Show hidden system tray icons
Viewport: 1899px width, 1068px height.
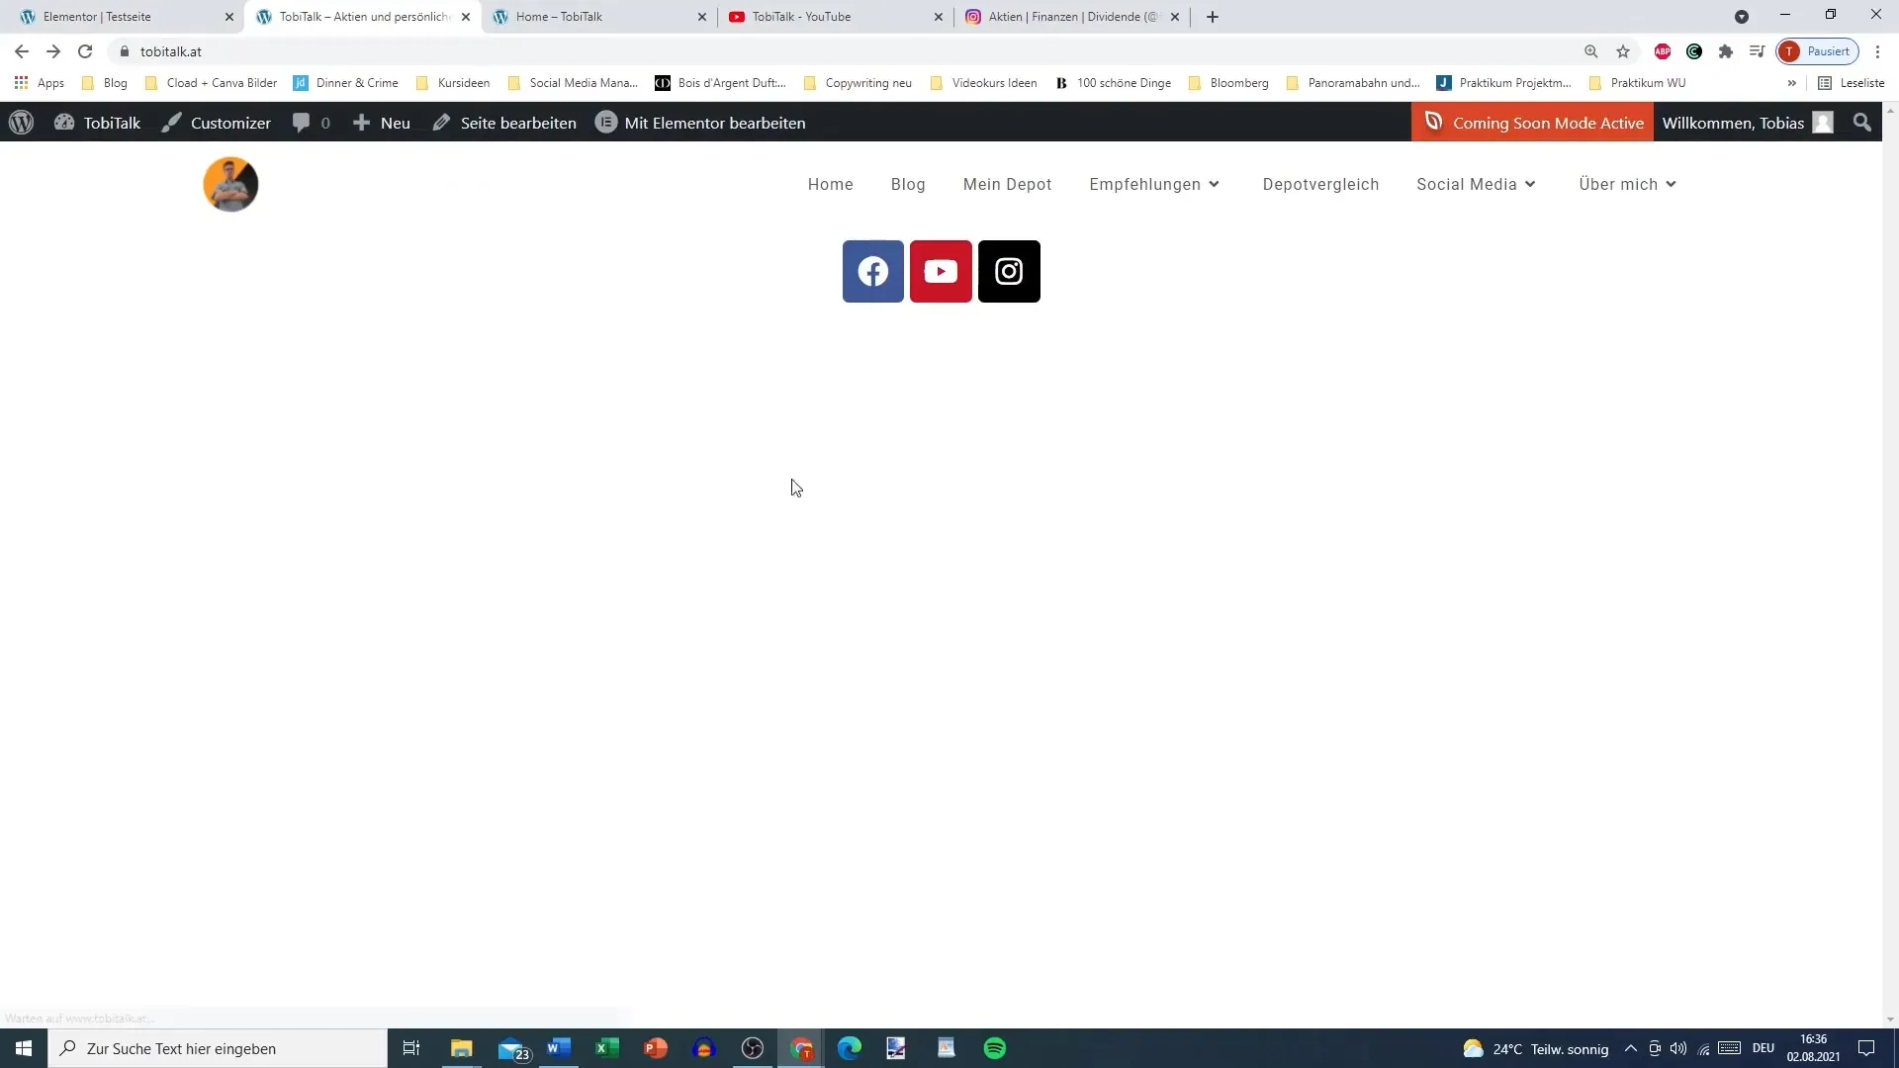(x=1630, y=1048)
